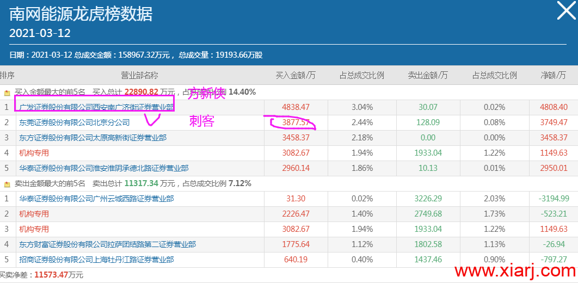The image size is (578, 283).
Task: Open 广发证券西安南广济街证券营业部 link
Action: 96,108
